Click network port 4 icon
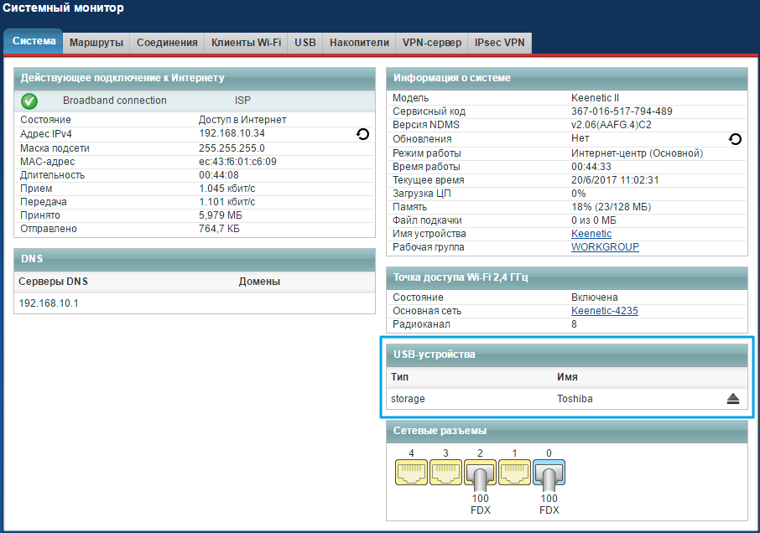Image resolution: width=760 pixels, height=533 pixels. 411,475
